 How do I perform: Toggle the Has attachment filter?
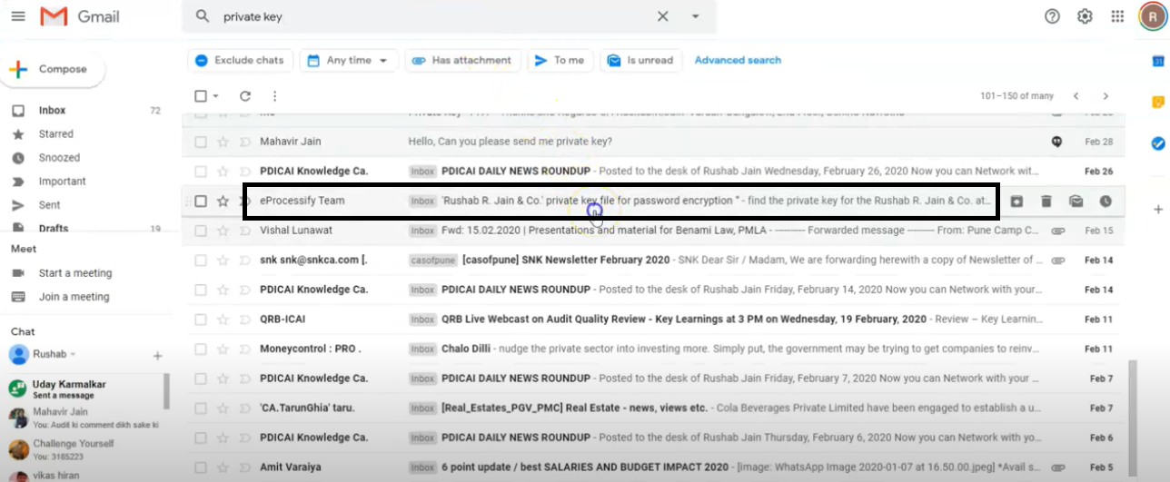click(x=462, y=60)
